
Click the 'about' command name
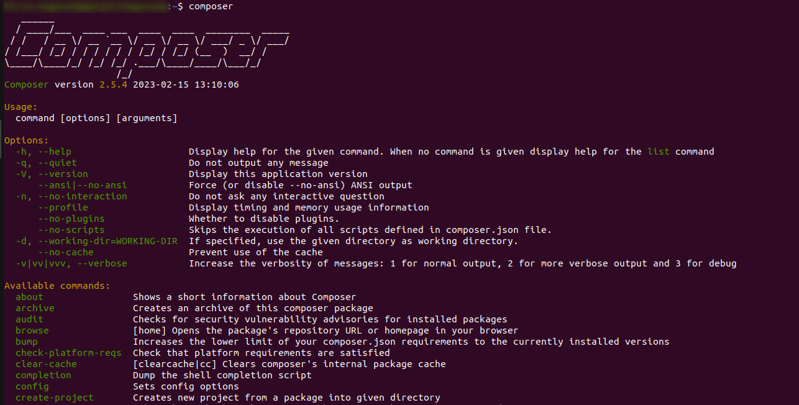[29, 297]
